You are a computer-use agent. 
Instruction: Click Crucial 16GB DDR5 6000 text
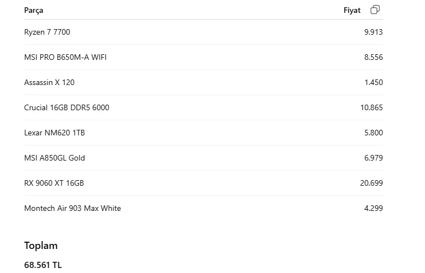click(x=67, y=107)
